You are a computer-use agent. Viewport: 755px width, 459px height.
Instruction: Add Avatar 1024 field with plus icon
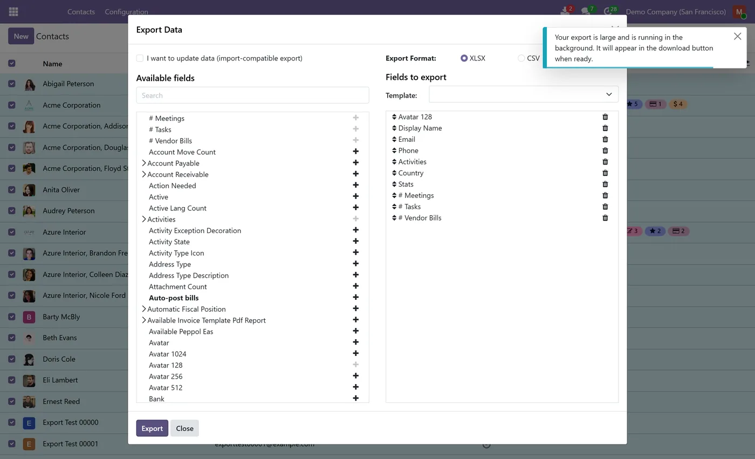click(355, 353)
